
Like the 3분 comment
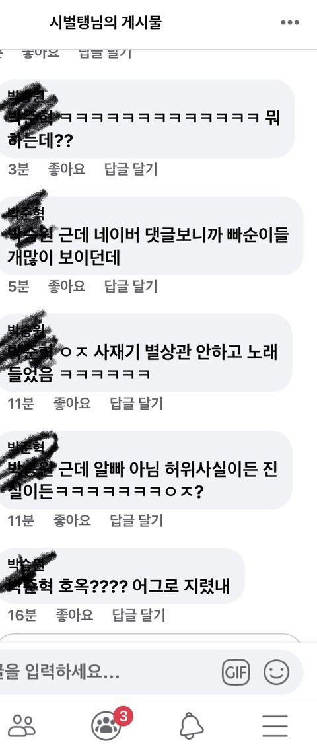click(x=67, y=169)
